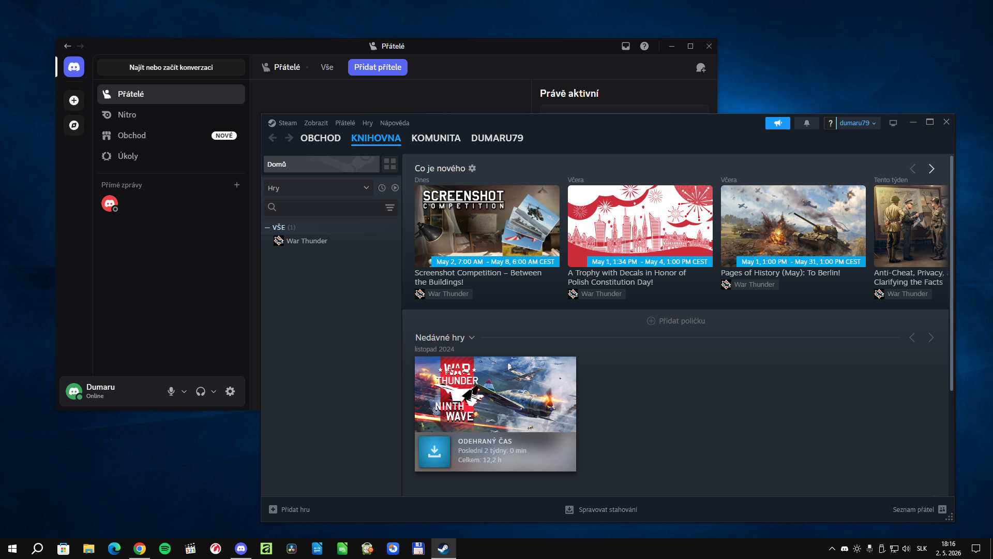Open the Screenshot Competition news thumbnail
Viewport: 993px width, 559px height.
click(x=487, y=226)
